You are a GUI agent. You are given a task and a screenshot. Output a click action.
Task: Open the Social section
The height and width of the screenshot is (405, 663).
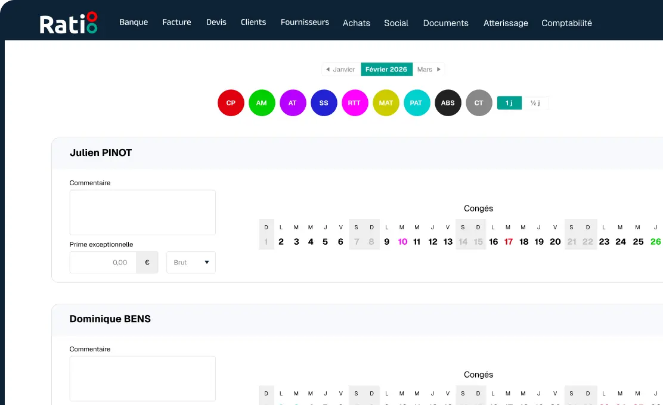tap(396, 23)
